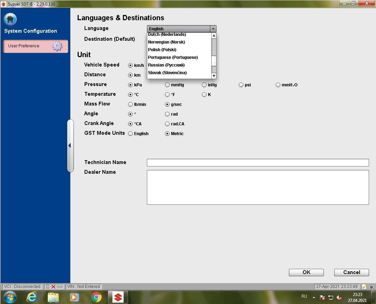This screenshot has width=376, height=304.
Task: Select rad for Angle
Action: (167, 114)
